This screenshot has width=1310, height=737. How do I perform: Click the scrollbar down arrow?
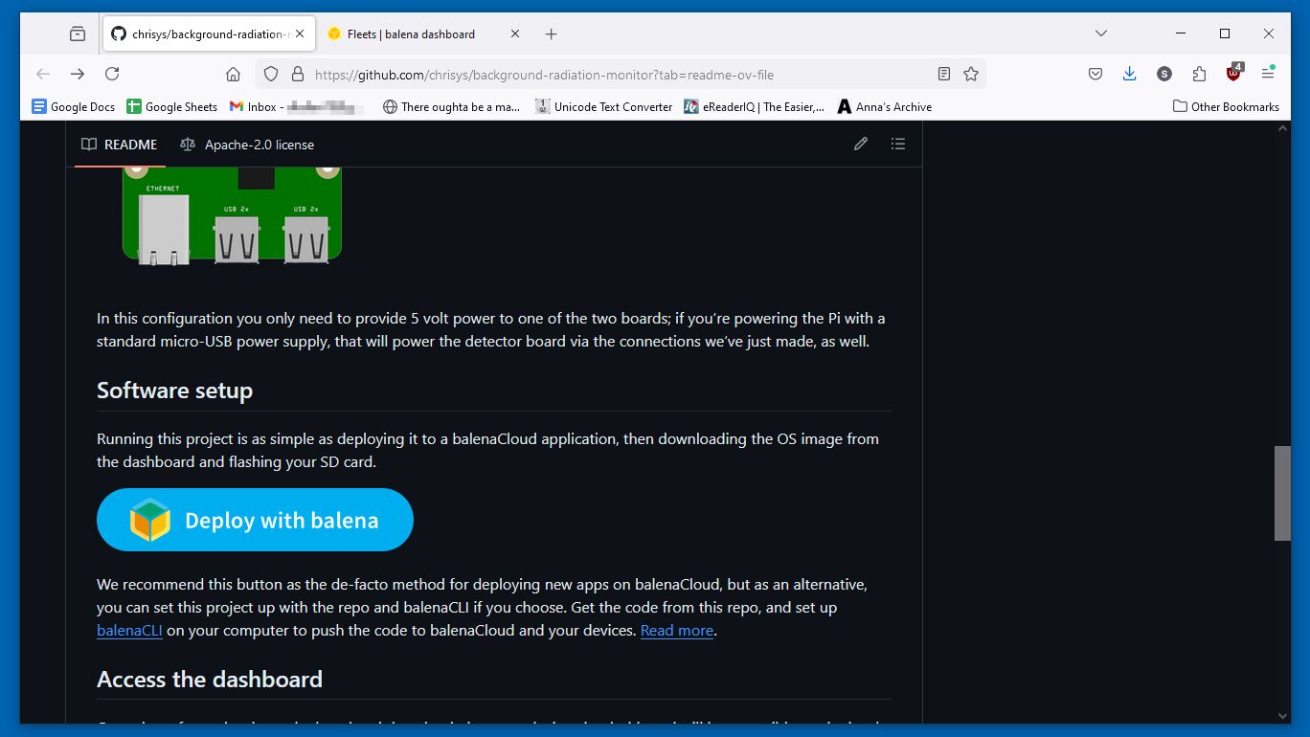(x=1282, y=716)
